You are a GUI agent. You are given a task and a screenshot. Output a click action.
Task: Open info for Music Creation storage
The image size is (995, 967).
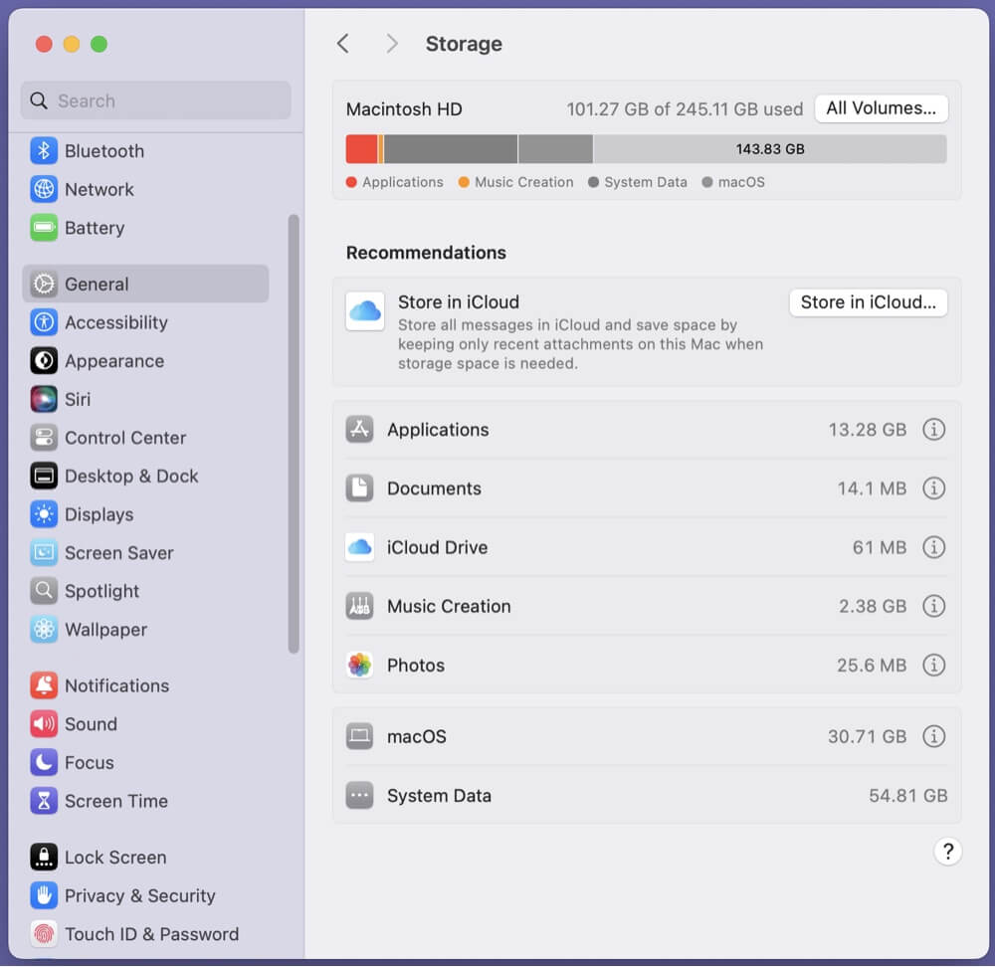933,606
